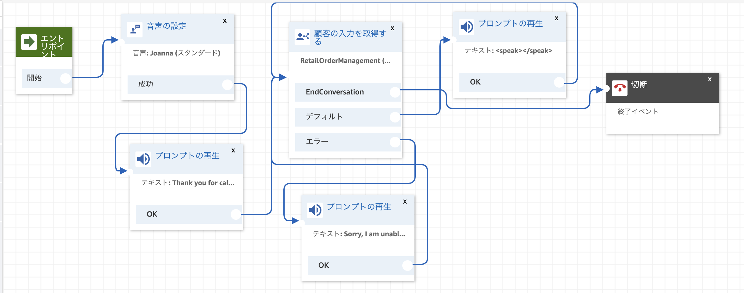Click the red phone icon on 切断 block
This screenshot has width=744, height=293.
620,88
